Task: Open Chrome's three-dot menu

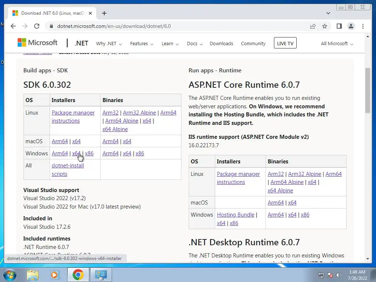Action: pyautogui.click(x=363, y=26)
